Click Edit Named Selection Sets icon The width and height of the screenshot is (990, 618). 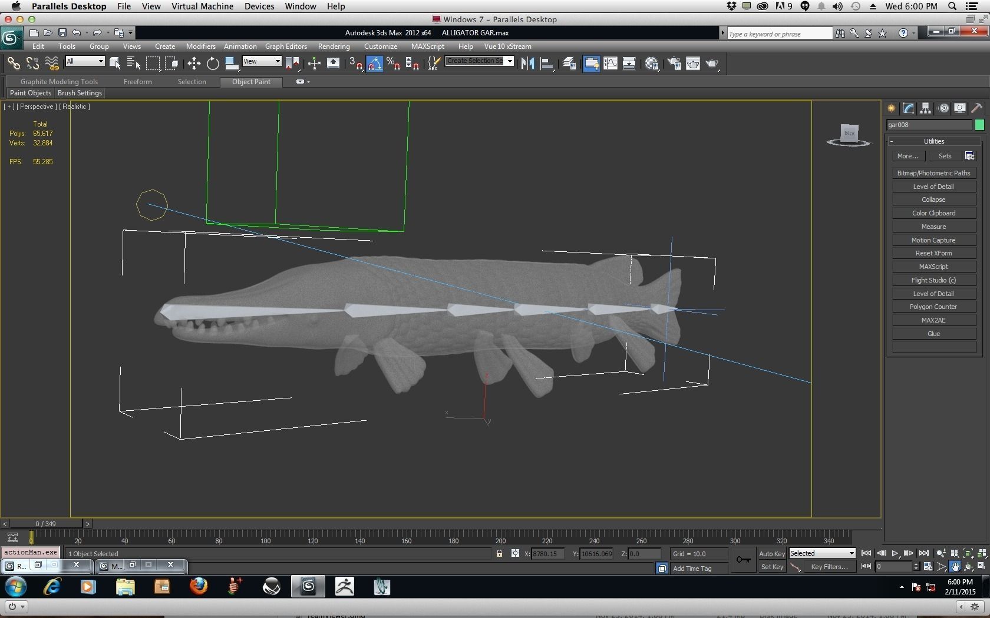434,63
